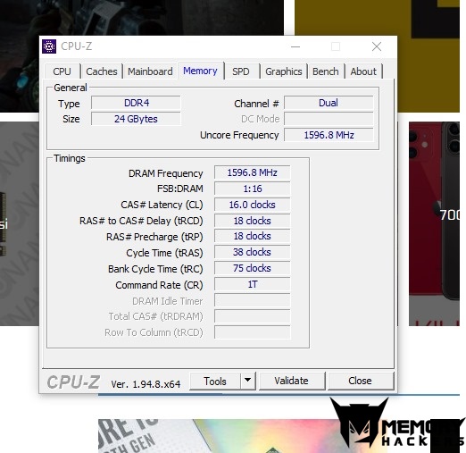Click the 'CAS# Latency (CL)' label

pos(162,205)
